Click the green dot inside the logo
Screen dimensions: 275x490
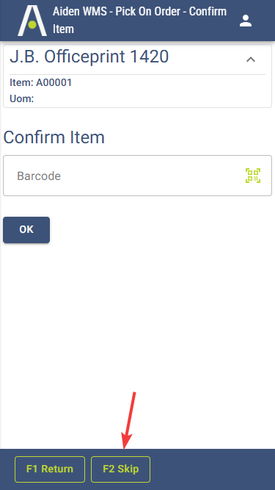32,24
